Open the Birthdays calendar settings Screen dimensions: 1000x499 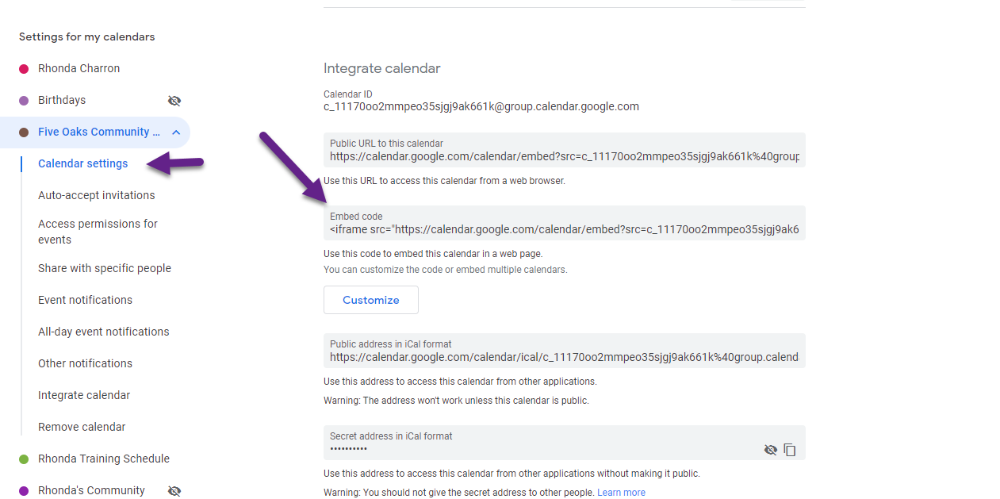point(62,101)
